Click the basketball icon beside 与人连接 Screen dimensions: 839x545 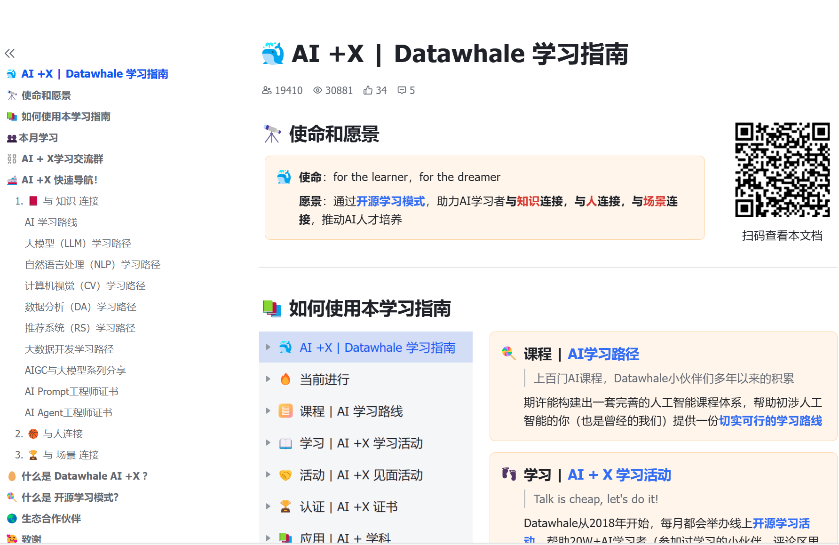[x=33, y=434]
